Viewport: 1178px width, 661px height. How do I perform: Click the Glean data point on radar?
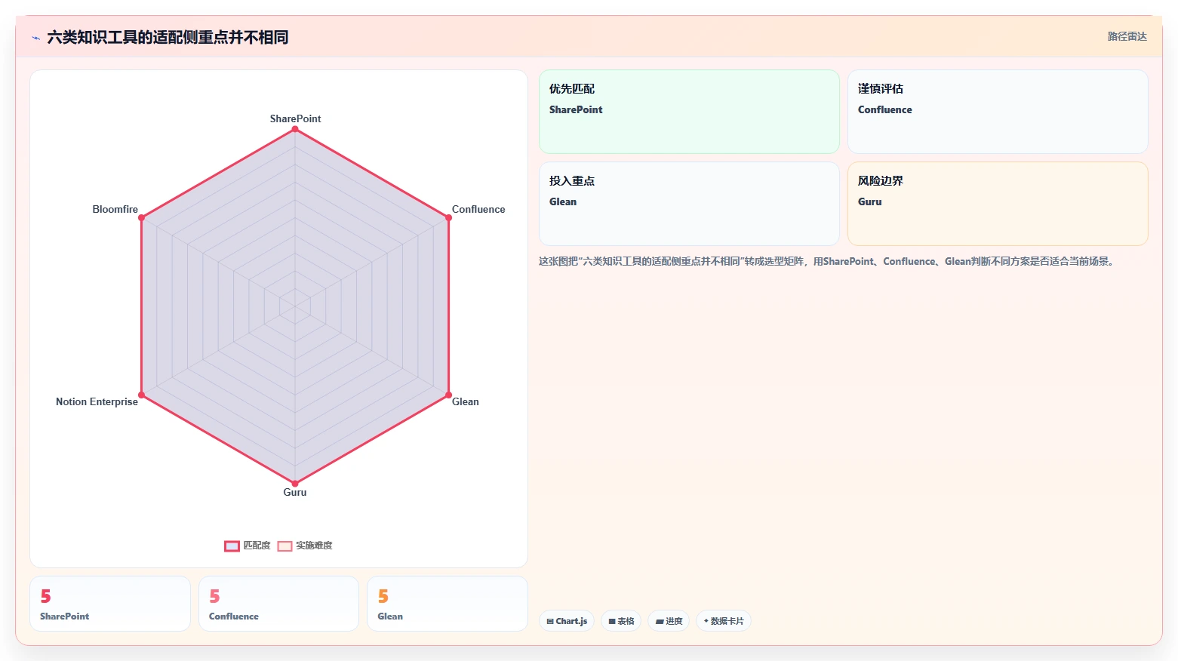(x=448, y=395)
